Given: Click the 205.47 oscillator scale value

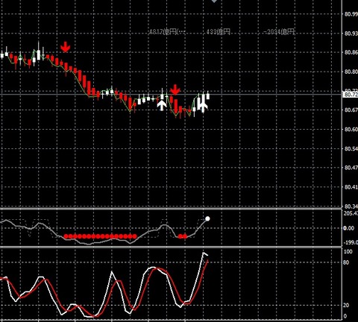Looking at the screenshot, I should 351,213.
